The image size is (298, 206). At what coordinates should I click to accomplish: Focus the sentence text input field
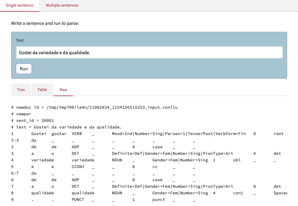pos(149,52)
